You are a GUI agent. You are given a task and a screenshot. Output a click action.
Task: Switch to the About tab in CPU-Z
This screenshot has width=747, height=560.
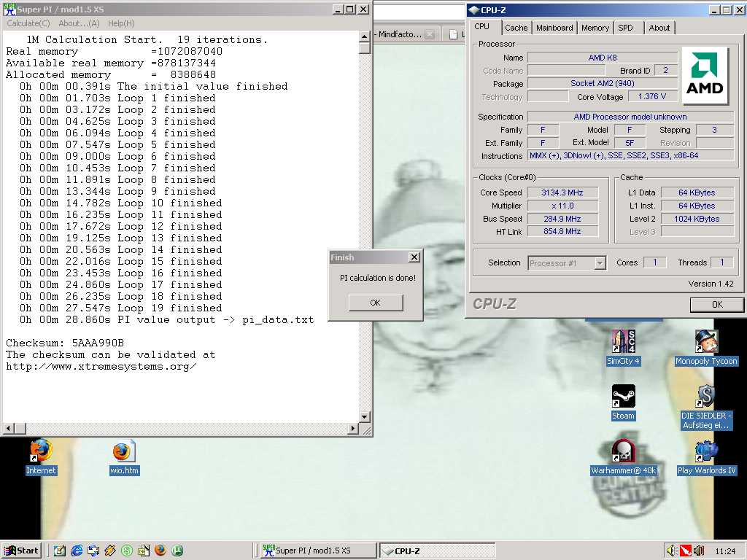click(659, 28)
